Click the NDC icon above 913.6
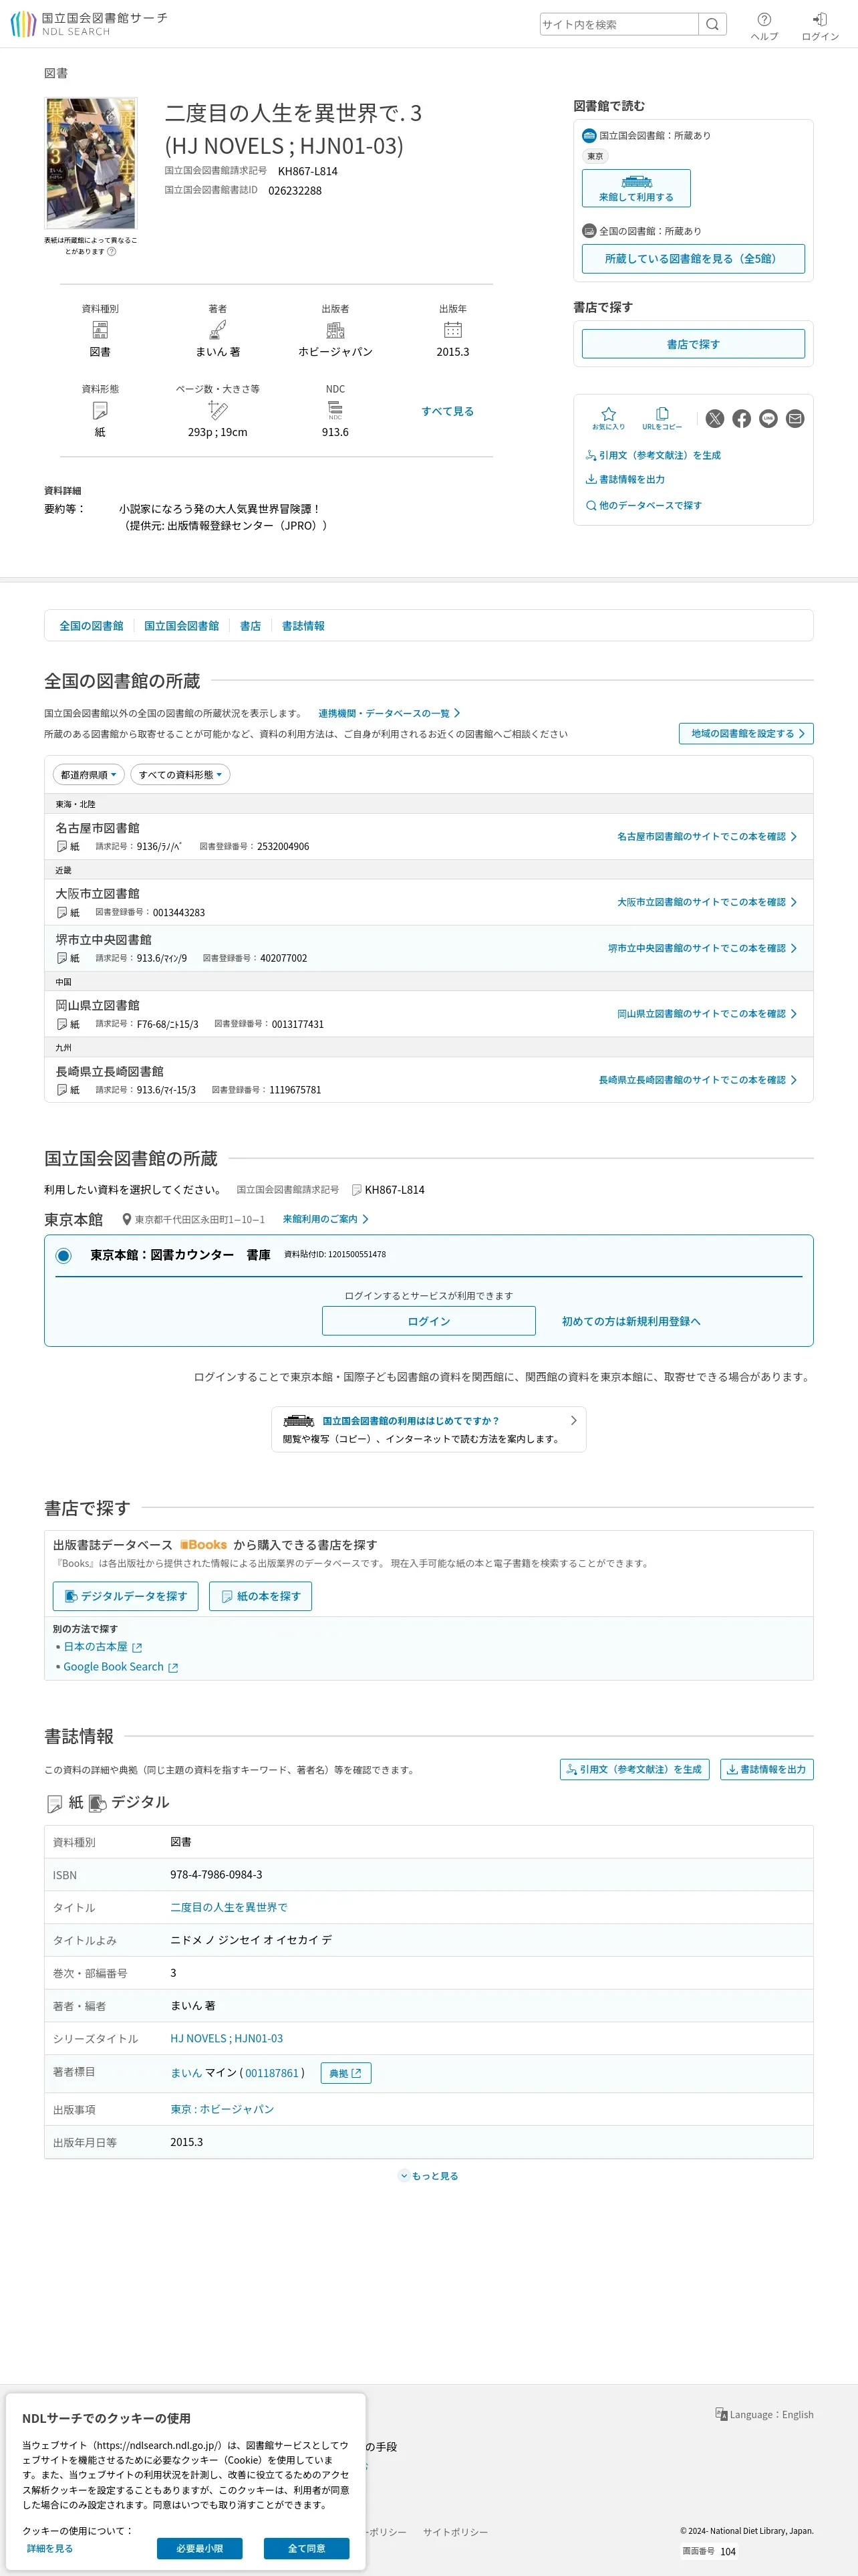 point(335,410)
